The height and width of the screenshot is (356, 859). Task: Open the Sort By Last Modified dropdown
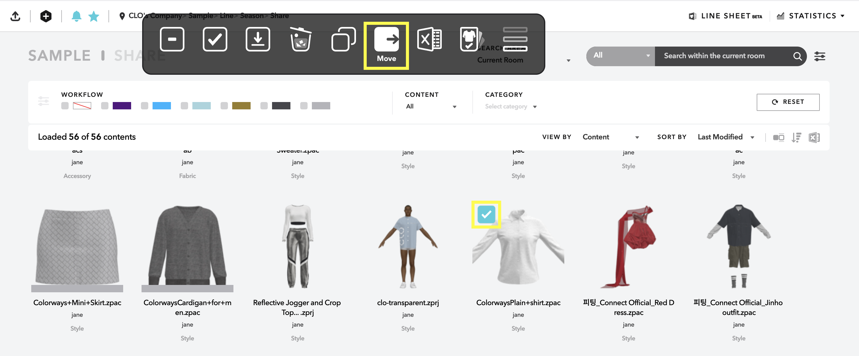click(726, 137)
